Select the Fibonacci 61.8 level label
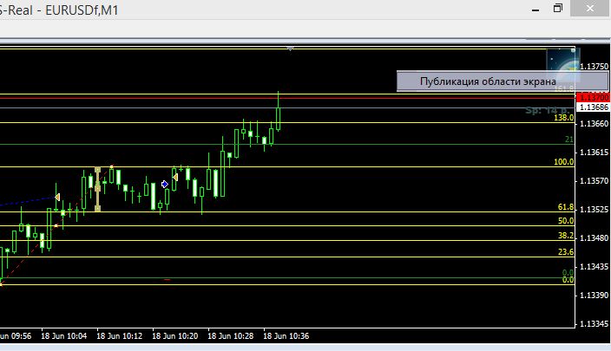The image size is (611, 351). [565, 207]
